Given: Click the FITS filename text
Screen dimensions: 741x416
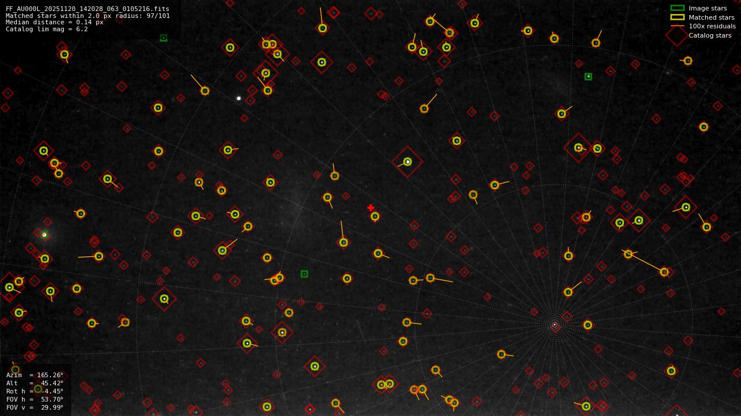Looking at the screenshot, I should 87,9.
